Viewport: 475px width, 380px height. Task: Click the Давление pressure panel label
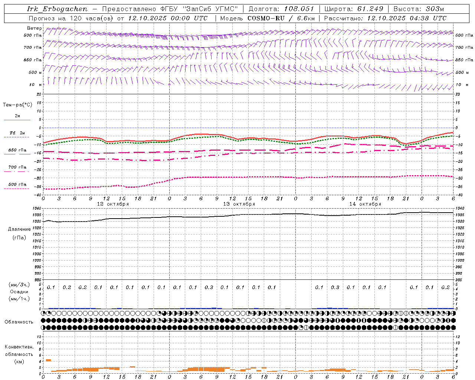pos(19,229)
